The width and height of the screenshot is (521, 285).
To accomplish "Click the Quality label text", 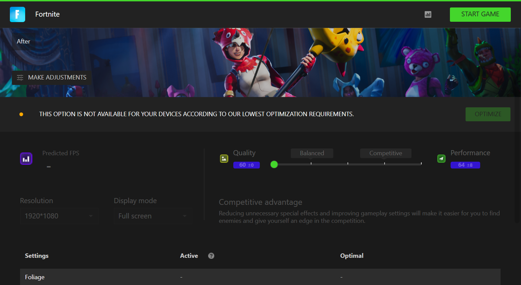I will coord(244,153).
